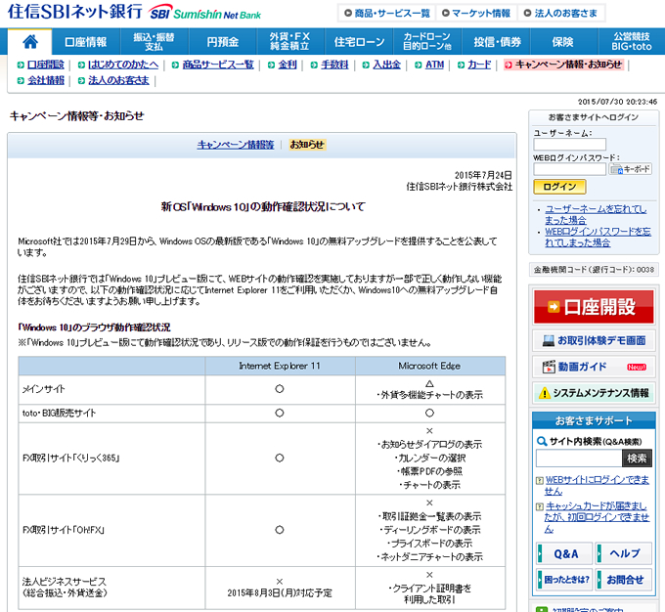Click the 金融機関コード(銀行コード):0038 text
The width and height of the screenshot is (665, 612).
tap(594, 270)
